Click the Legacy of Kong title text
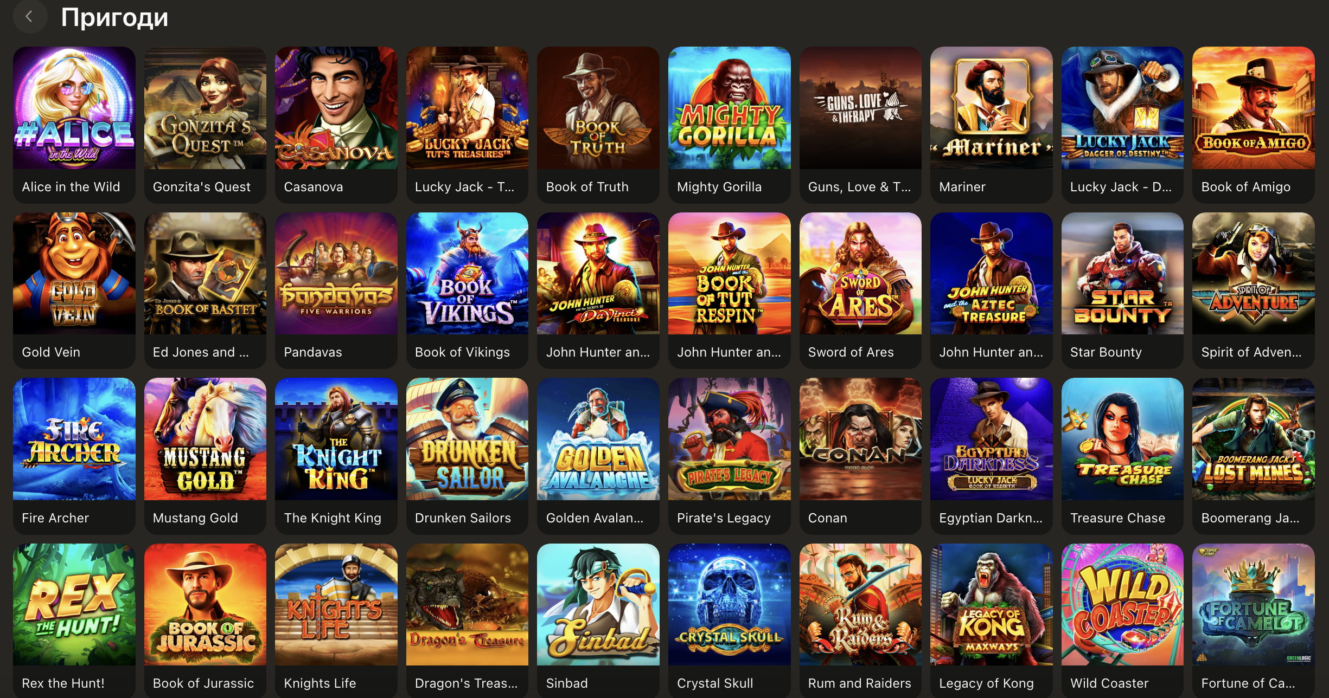Viewport: 1329px width, 698px height. coord(986,683)
